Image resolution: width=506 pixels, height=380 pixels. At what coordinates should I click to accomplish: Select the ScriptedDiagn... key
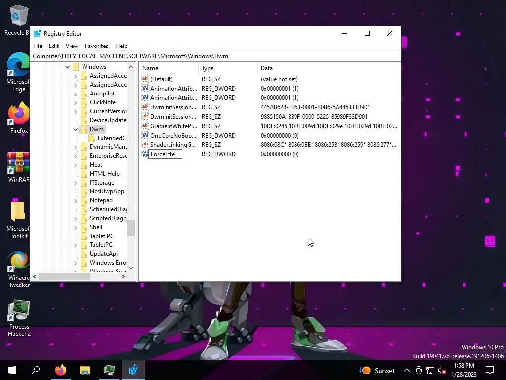(x=108, y=218)
